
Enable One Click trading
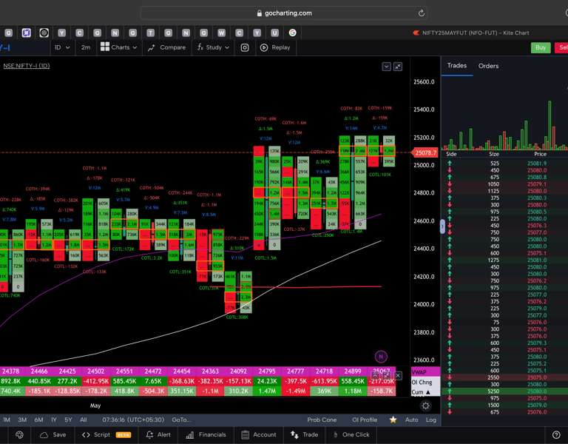coord(351,435)
